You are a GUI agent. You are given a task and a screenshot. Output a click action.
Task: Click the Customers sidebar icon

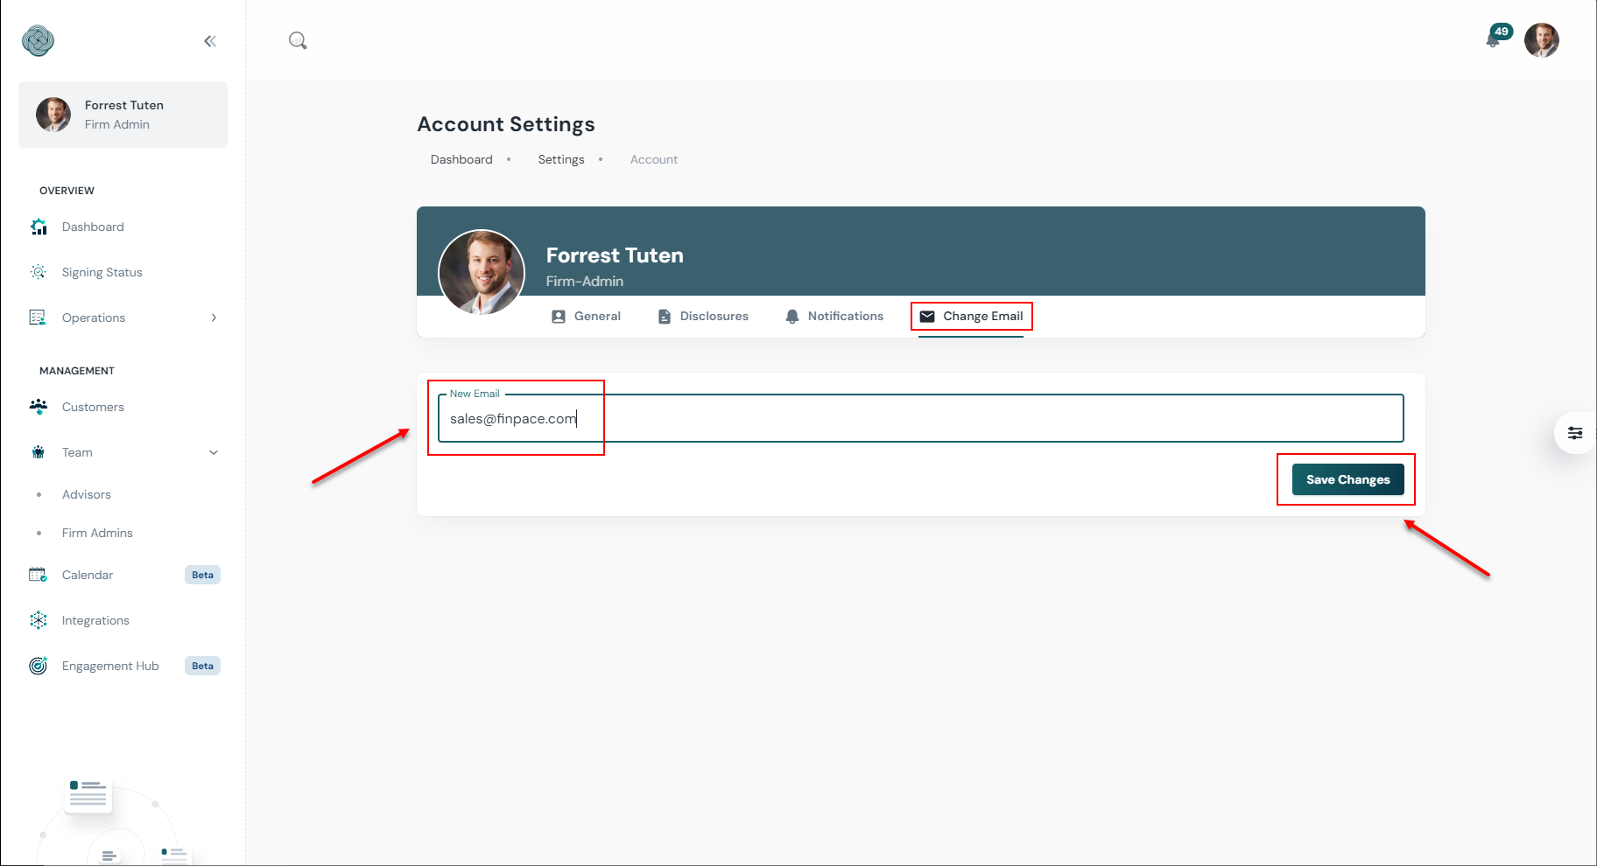(x=39, y=407)
